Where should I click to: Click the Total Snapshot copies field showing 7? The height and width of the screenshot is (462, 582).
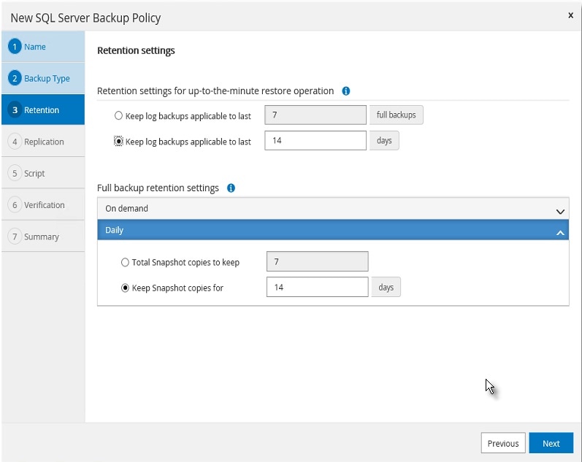pyautogui.click(x=318, y=261)
